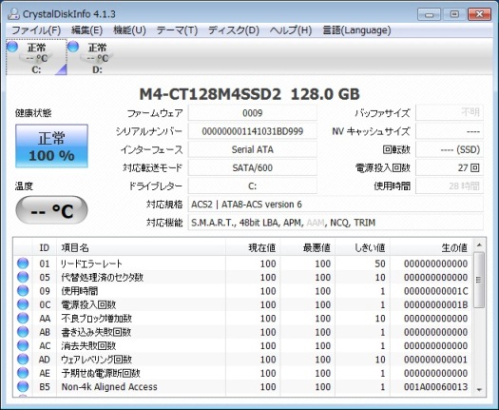Click the ID column header
This screenshot has height=410, width=499.
pyautogui.click(x=45, y=247)
